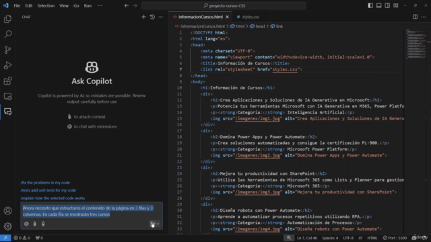This screenshot has height=242, width=431.
Task: Open the Run menu
Action: [88, 5]
